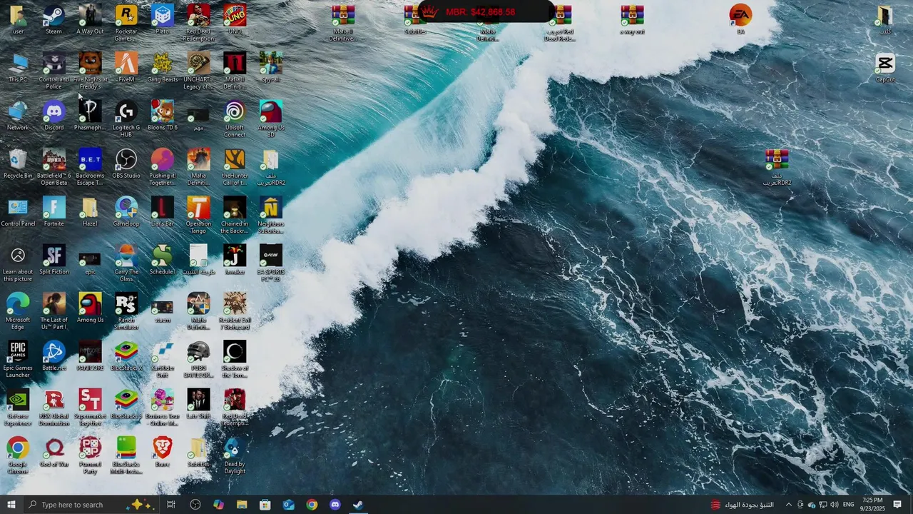This screenshot has height=514, width=913.
Task: Select the Supermarket Together icon
Action: [x=90, y=408]
